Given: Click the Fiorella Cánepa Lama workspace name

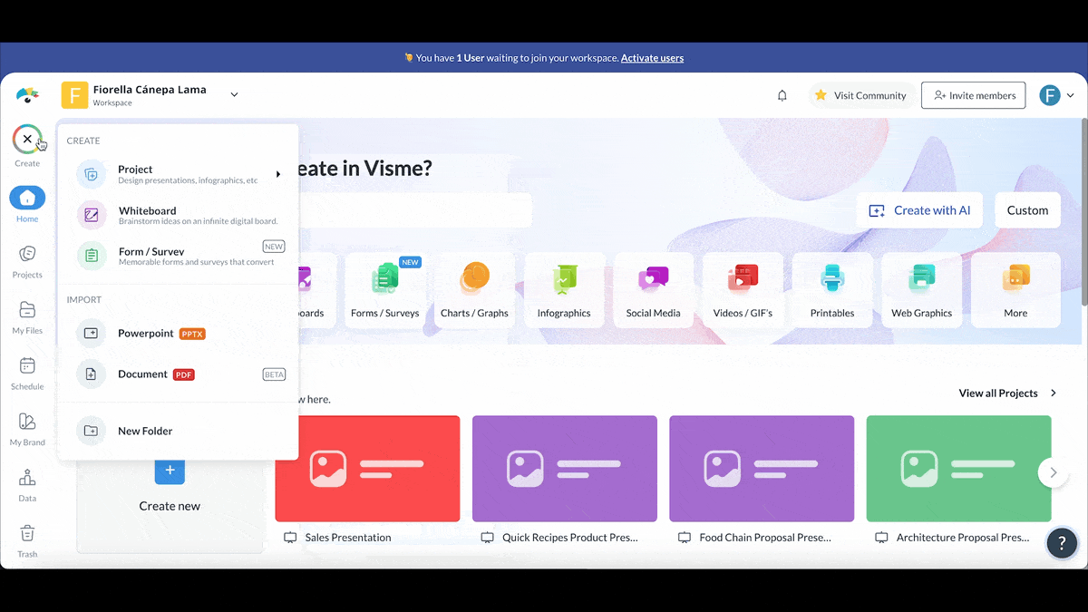Looking at the screenshot, I should point(150,90).
